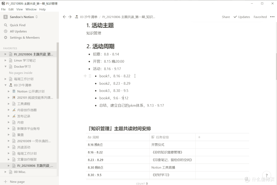Open block options via drag handle icon
This screenshot has width=277, height=185.
90,76
